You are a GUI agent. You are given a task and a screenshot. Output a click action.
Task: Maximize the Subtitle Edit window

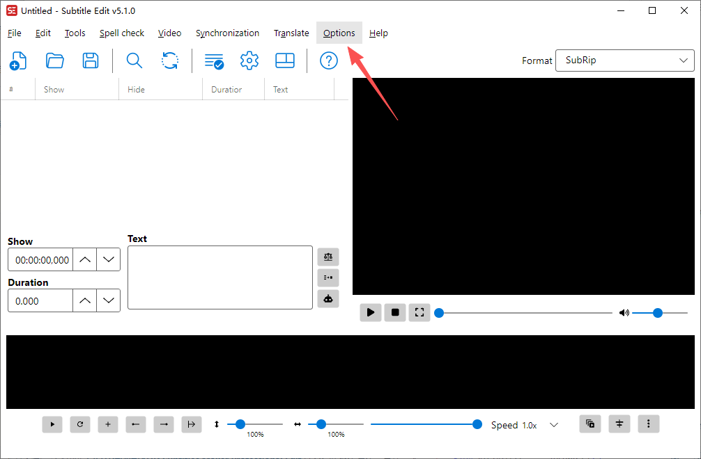click(x=652, y=10)
